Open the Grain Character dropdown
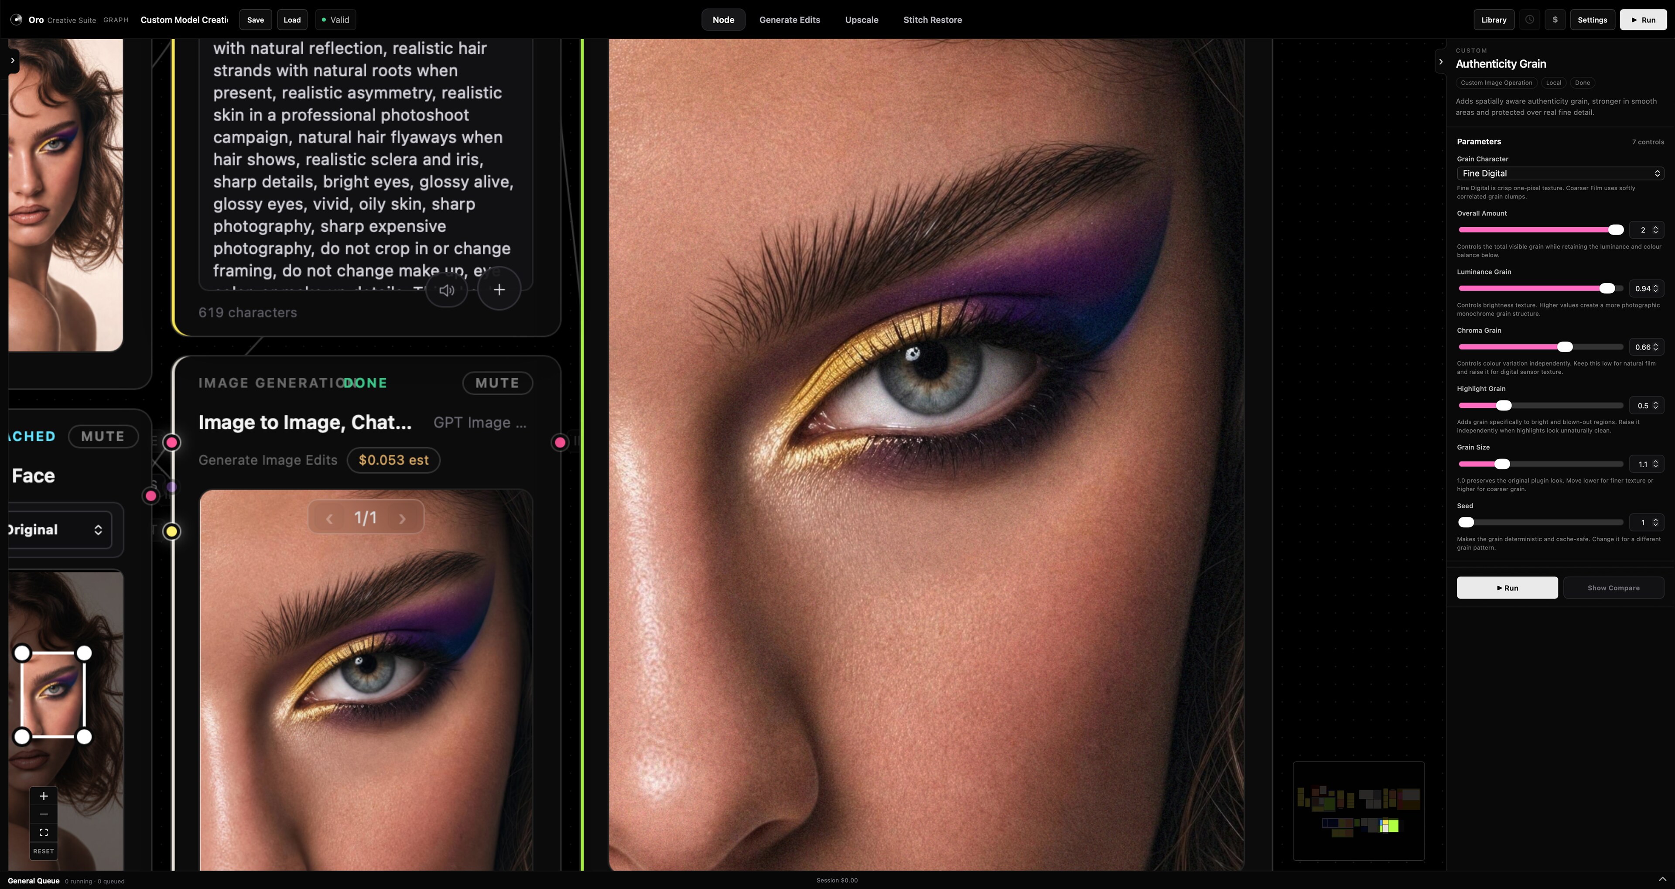The height and width of the screenshot is (889, 1675). click(x=1560, y=174)
